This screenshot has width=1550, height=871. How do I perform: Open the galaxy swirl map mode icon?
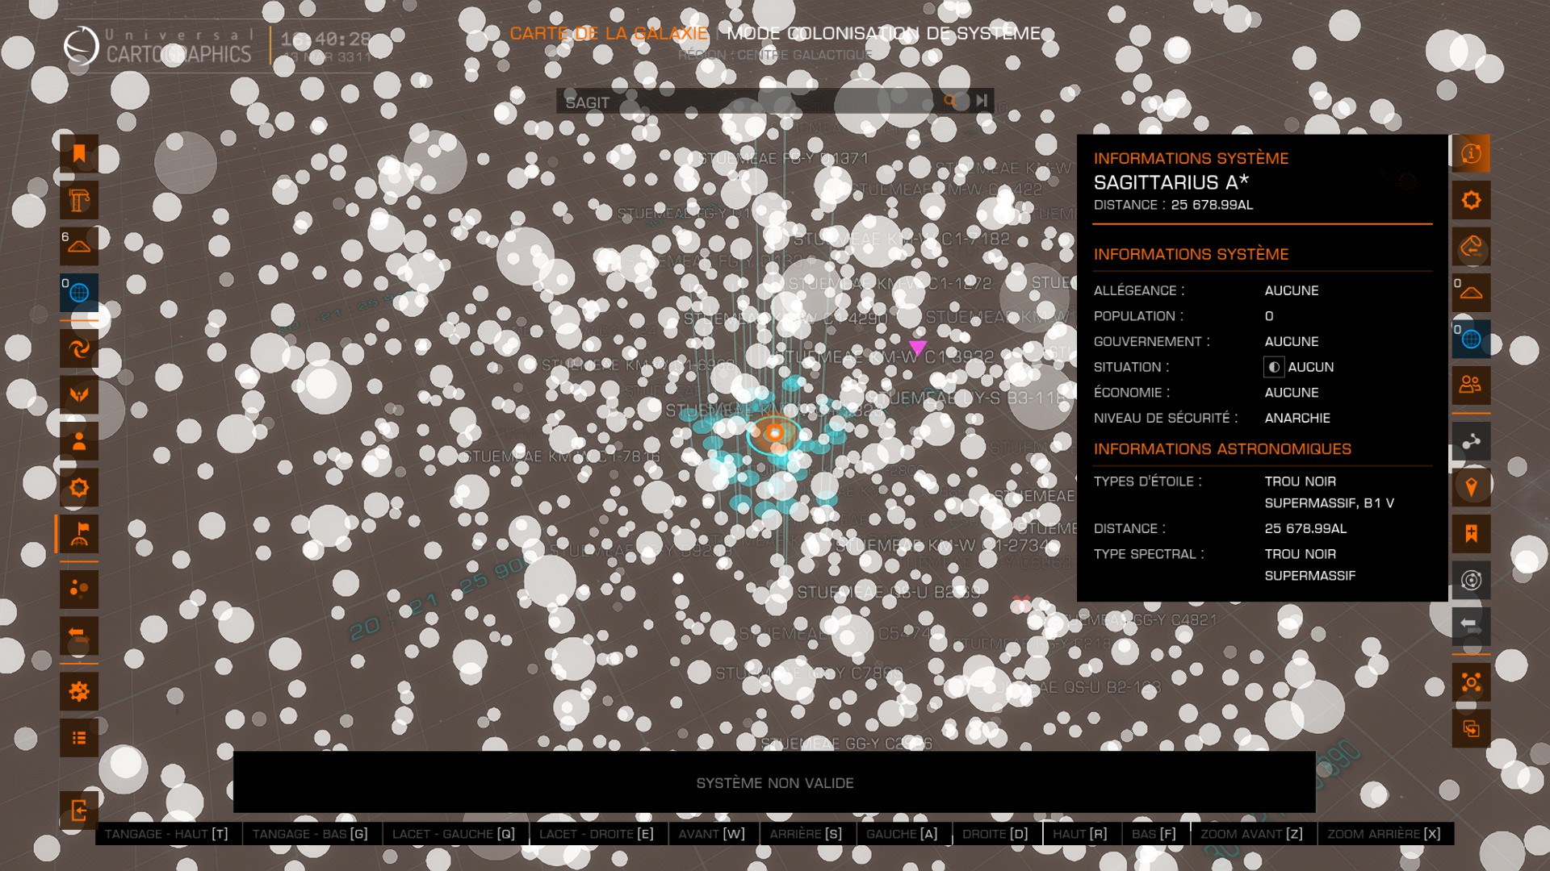click(x=79, y=348)
